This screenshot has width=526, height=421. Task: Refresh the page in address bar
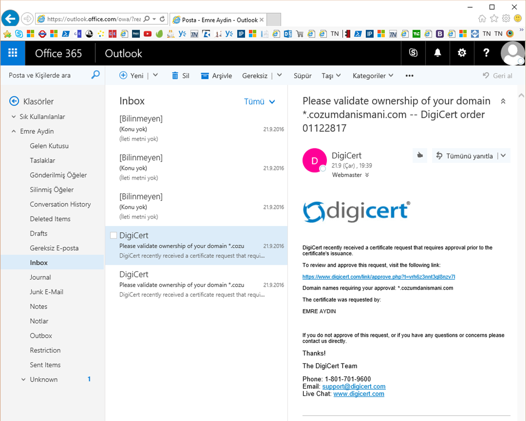click(x=162, y=19)
